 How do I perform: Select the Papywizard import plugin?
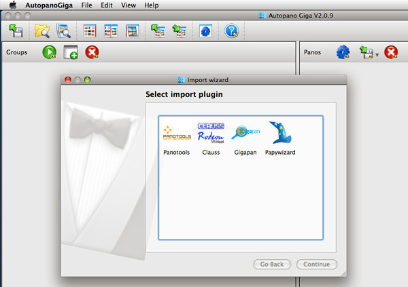(280, 138)
